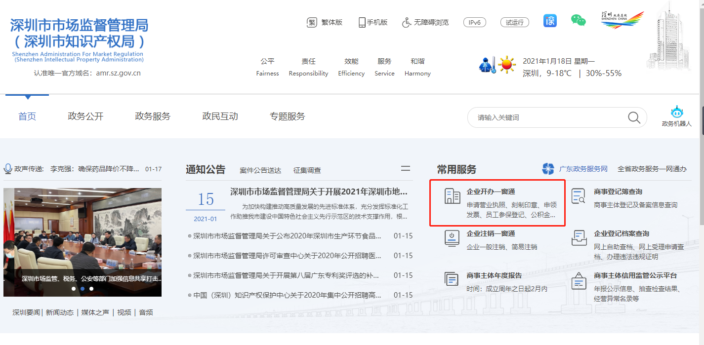The width and height of the screenshot is (704, 345).
Task: Click the WeChat icon in header
Action: [x=578, y=21]
